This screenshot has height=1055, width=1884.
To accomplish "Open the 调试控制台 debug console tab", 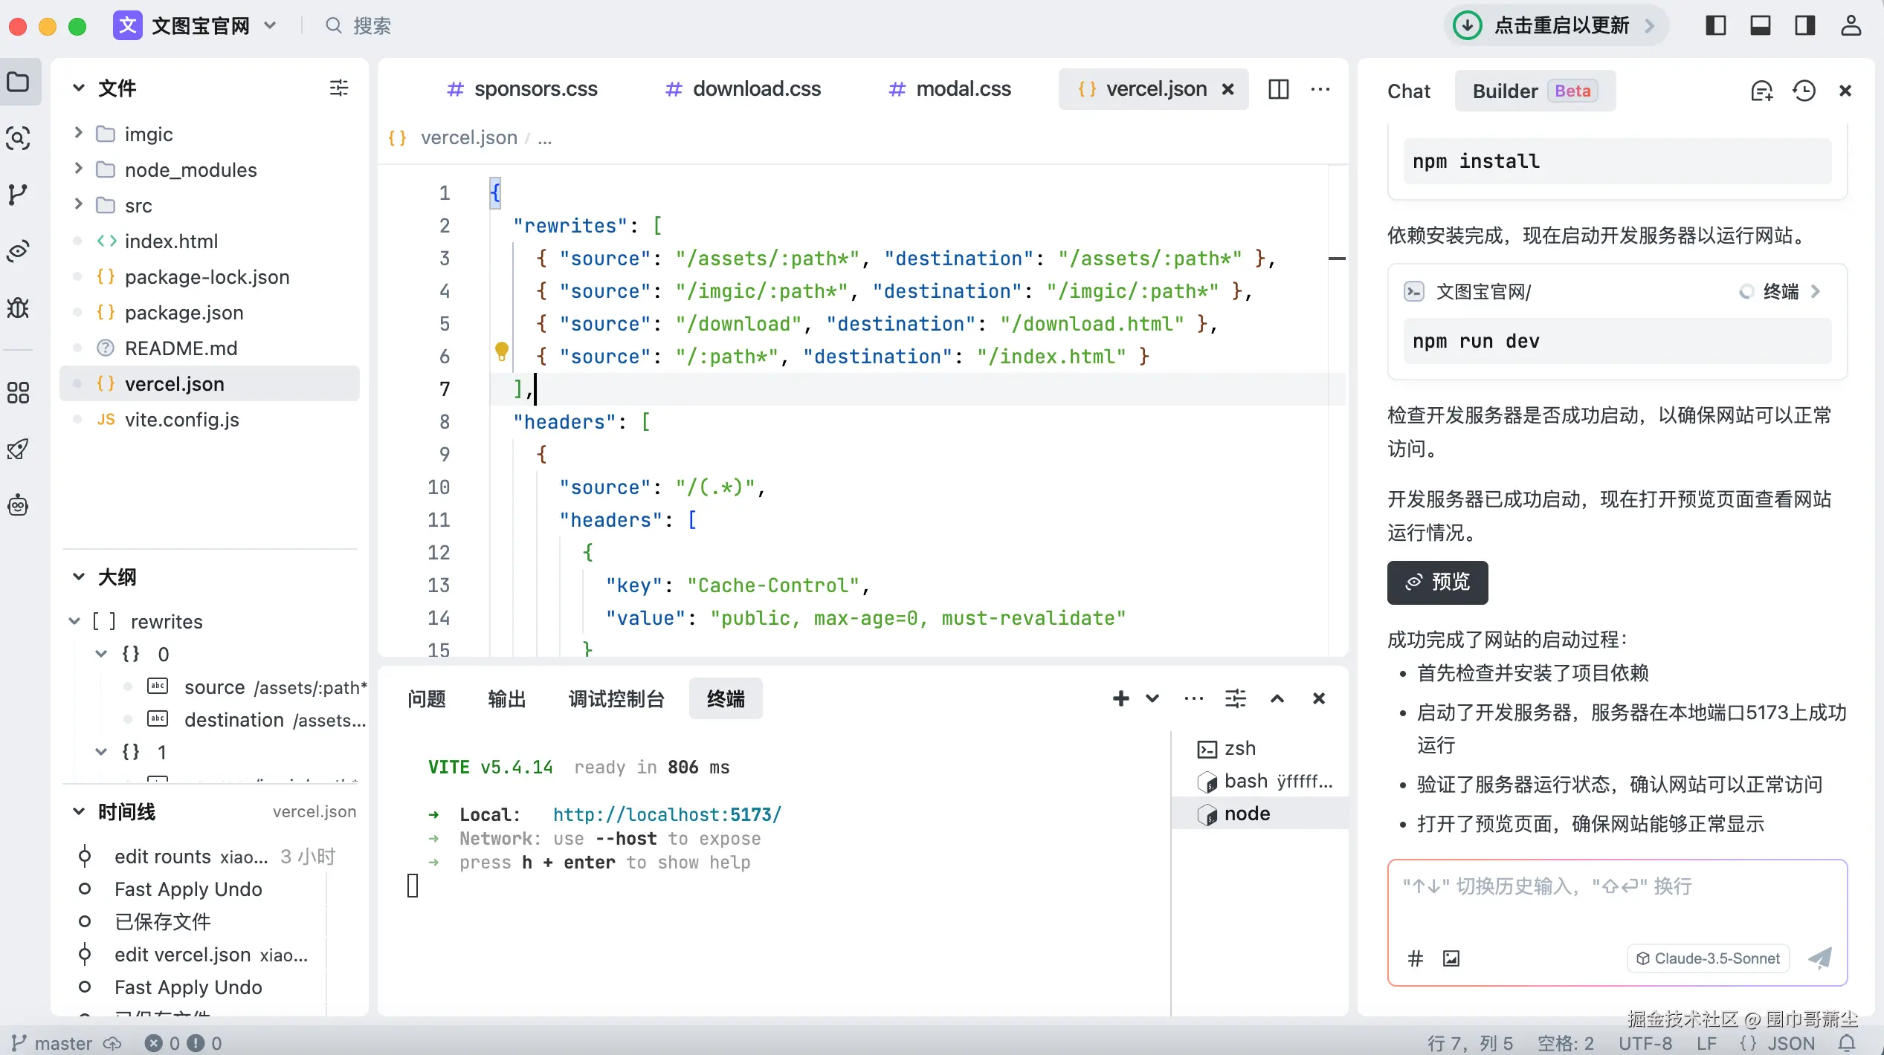I will click(x=616, y=698).
